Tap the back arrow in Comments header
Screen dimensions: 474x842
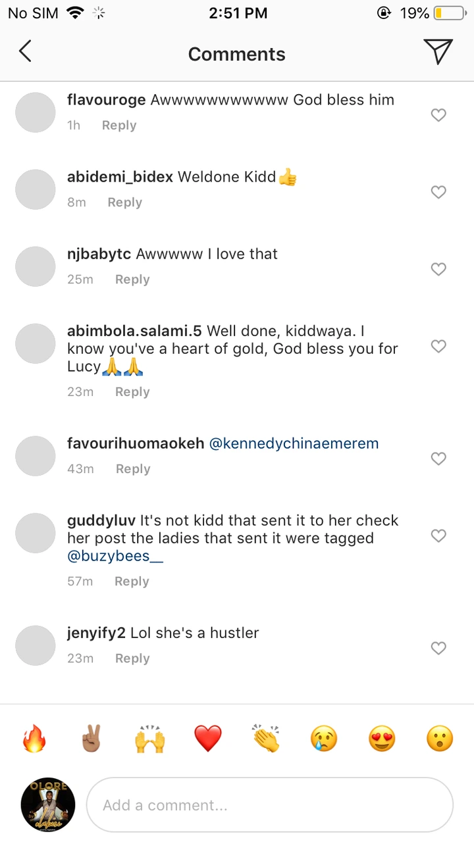point(25,51)
